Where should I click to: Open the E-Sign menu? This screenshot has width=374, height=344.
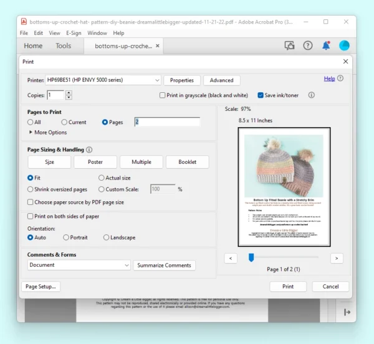click(74, 33)
